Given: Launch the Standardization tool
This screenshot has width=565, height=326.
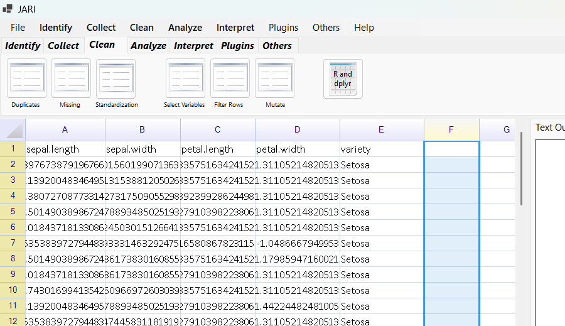Looking at the screenshot, I should coord(116,79).
